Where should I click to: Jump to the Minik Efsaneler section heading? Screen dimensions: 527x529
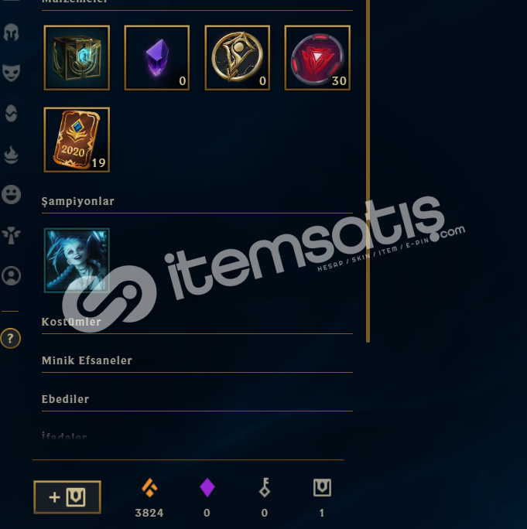click(x=87, y=360)
